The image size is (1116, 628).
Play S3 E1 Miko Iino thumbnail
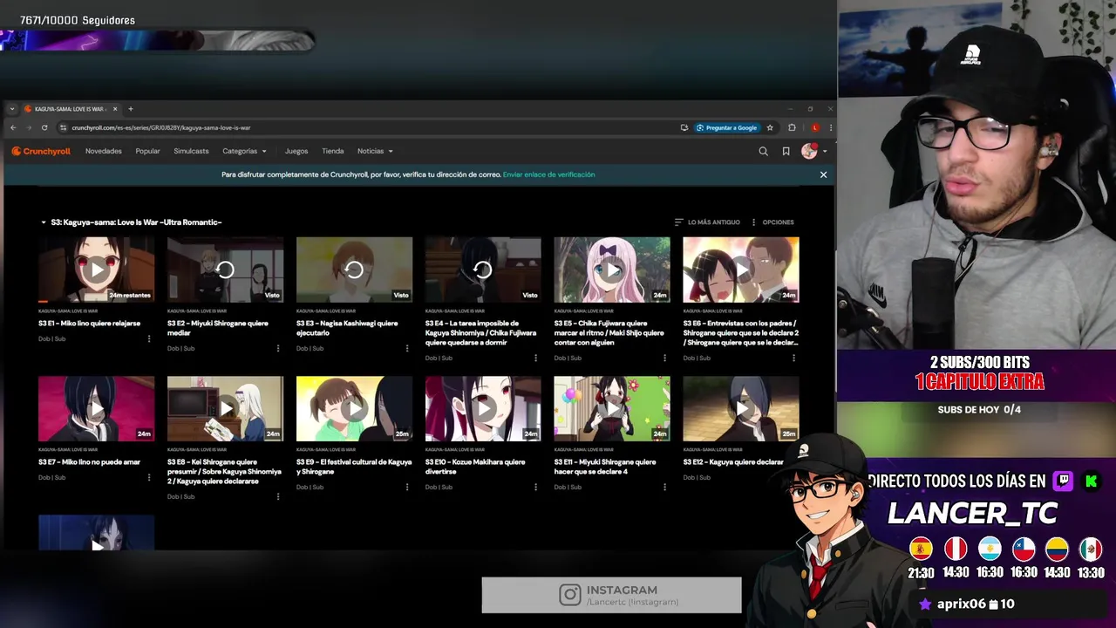96,270
